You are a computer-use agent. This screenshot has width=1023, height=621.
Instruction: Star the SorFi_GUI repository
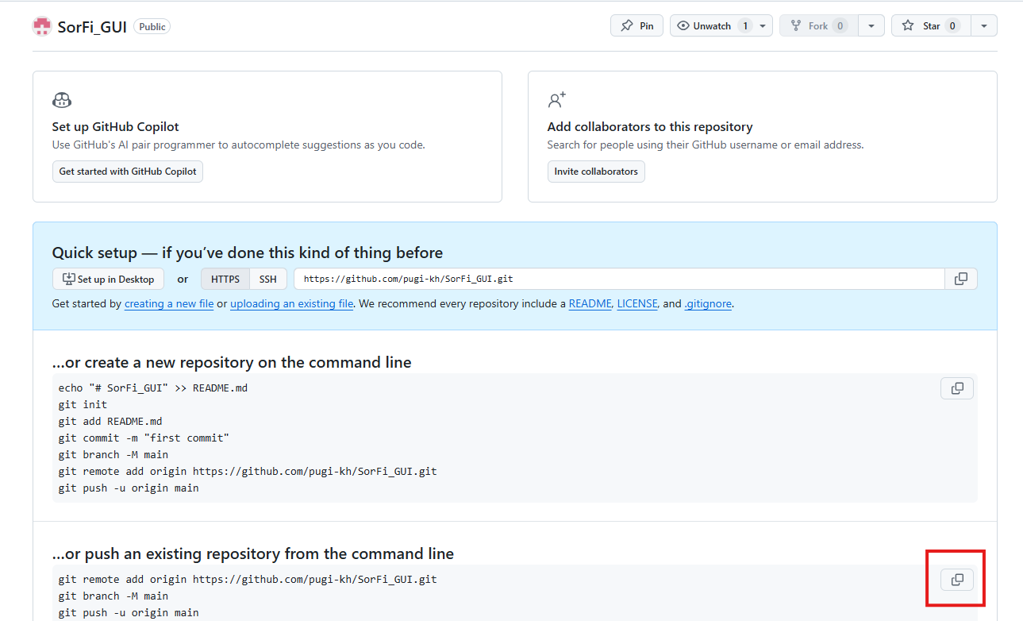[931, 25]
